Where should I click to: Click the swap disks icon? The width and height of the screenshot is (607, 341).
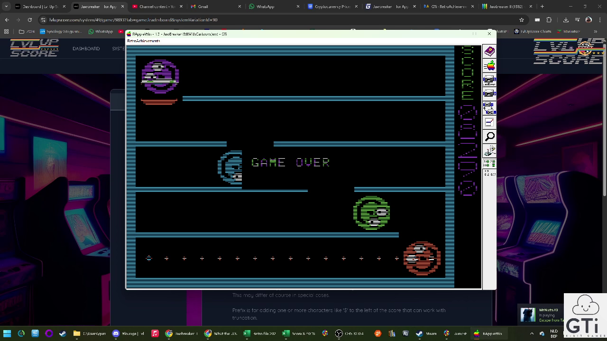(x=489, y=108)
